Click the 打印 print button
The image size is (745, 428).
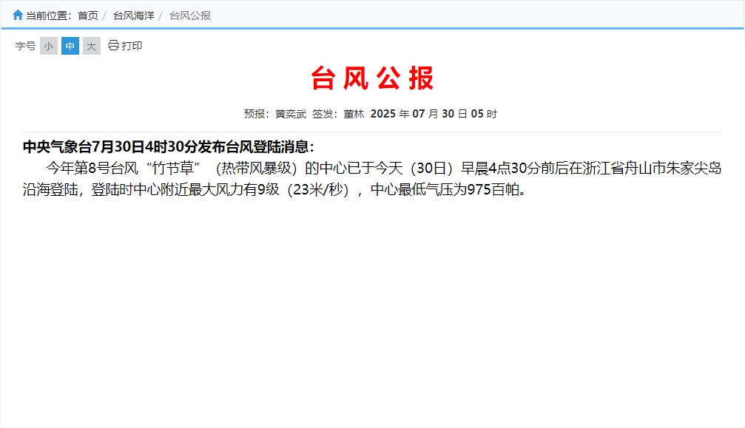pyautogui.click(x=132, y=46)
